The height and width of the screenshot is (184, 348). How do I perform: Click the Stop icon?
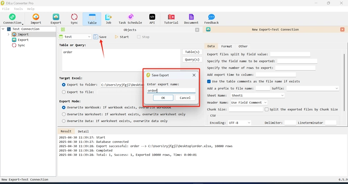click(x=139, y=37)
